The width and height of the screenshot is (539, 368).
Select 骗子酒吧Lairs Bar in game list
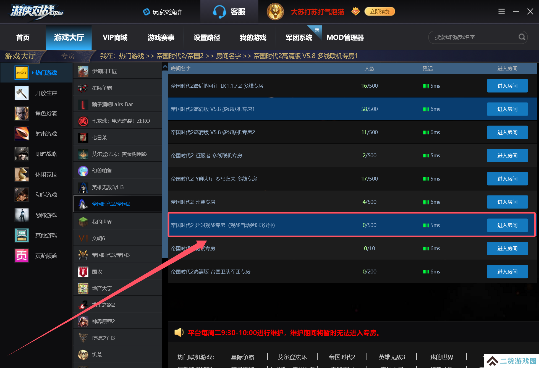pyautogui.click(x=118, y=104)
